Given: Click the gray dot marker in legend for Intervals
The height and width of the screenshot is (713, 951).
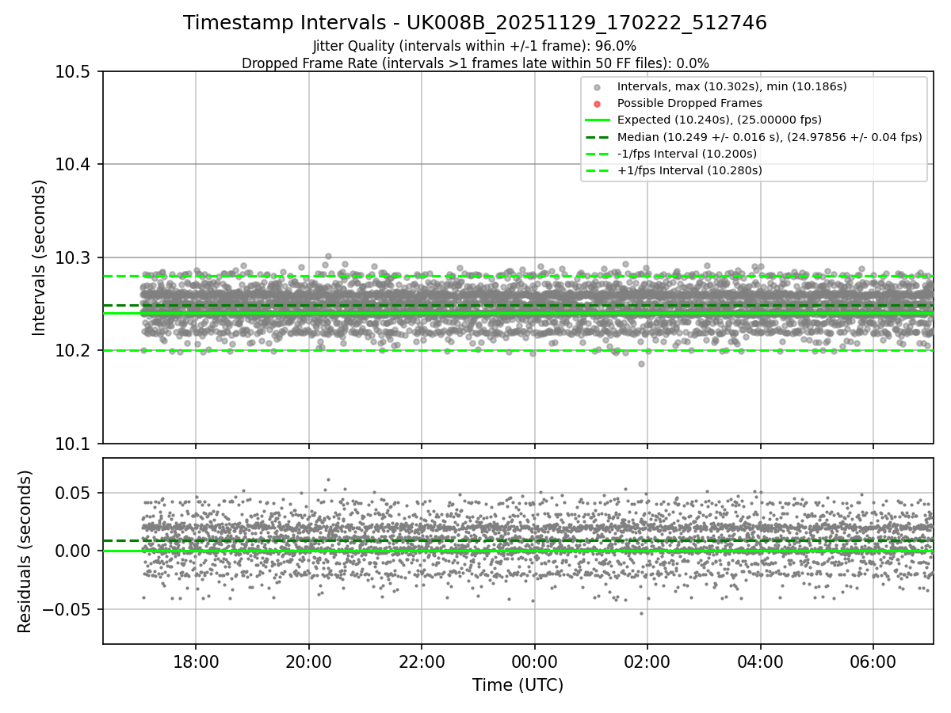Looking at the screenshot, I should pos(598,86).
